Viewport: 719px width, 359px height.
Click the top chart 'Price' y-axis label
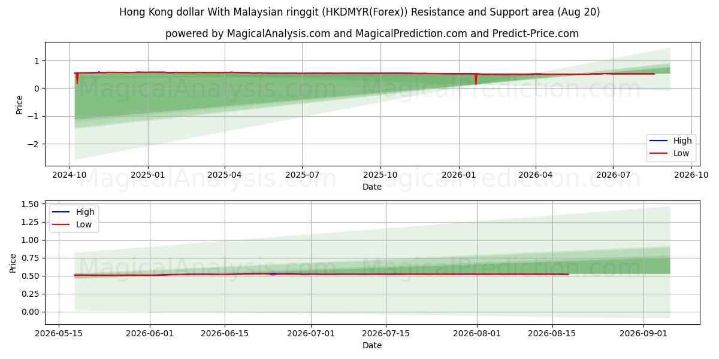tap(19, 104)
